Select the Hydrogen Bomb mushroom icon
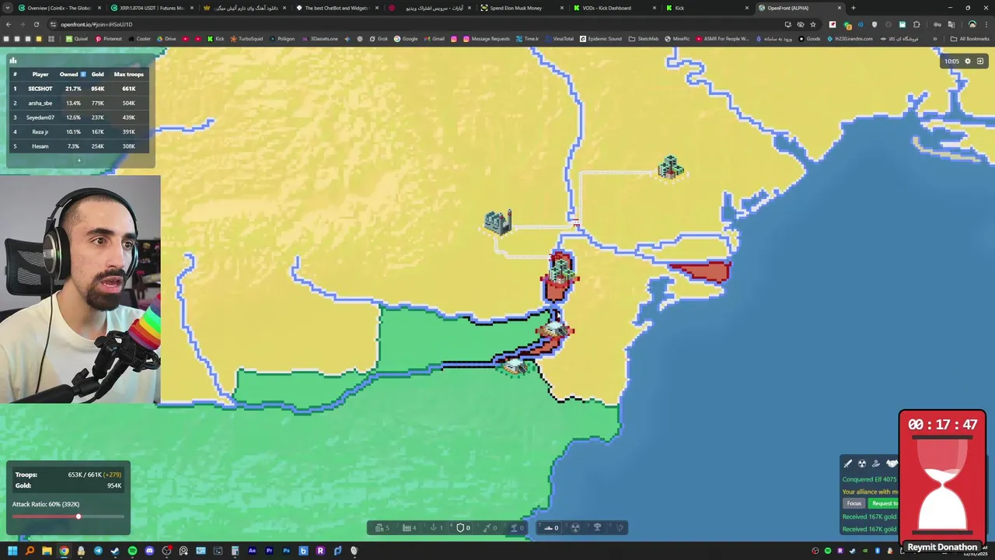 [597, 527]
